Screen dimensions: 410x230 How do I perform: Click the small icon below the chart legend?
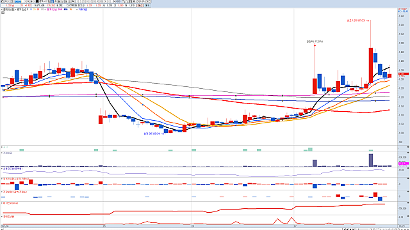[x=3, y=12]
